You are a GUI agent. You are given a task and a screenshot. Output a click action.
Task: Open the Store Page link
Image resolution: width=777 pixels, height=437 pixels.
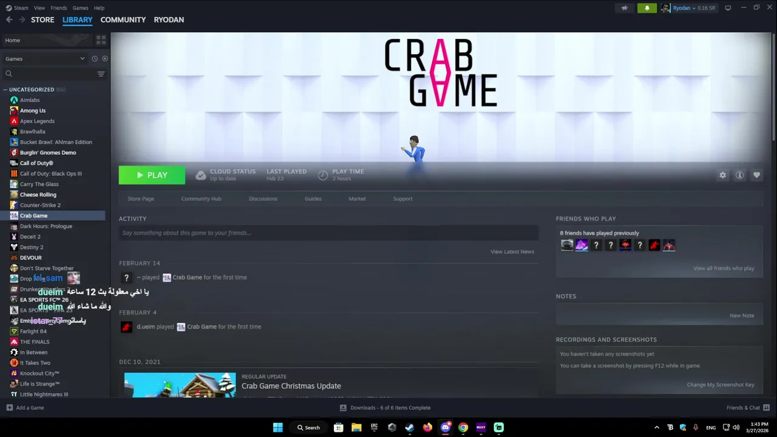141,198
